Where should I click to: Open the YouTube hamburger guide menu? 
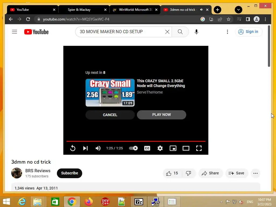click(x=15, y=32)
